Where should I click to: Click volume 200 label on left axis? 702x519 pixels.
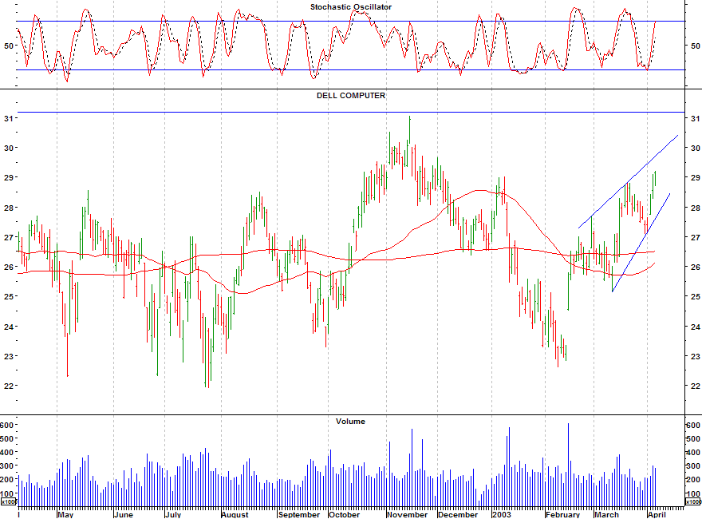(x=6, y=480)
